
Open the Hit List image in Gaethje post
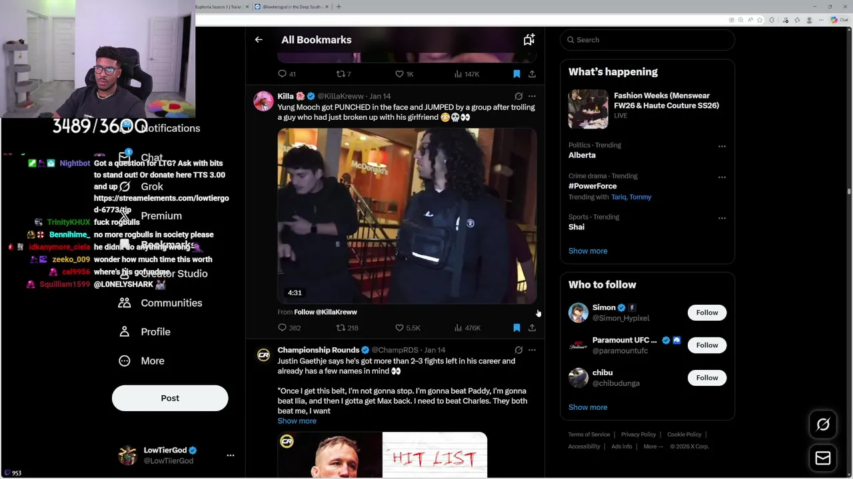tap(434, 455)
